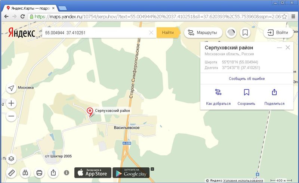Click the browser back arrow
Screen dimensions: 299x183
6,16
